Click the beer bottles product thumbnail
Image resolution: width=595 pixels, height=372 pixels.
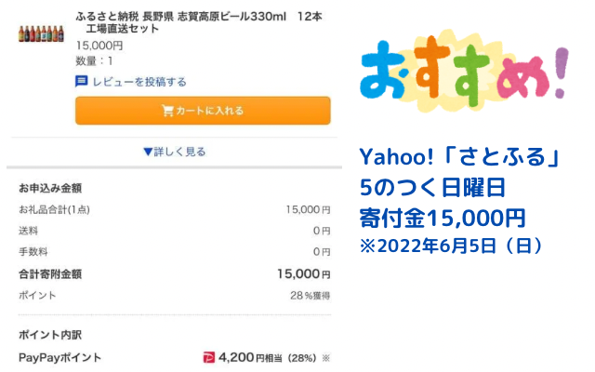41,33
